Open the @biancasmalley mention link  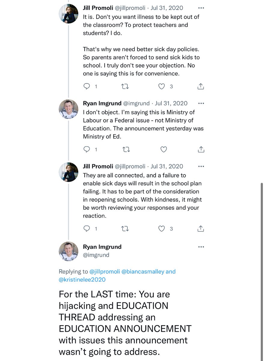click(142, 271)
